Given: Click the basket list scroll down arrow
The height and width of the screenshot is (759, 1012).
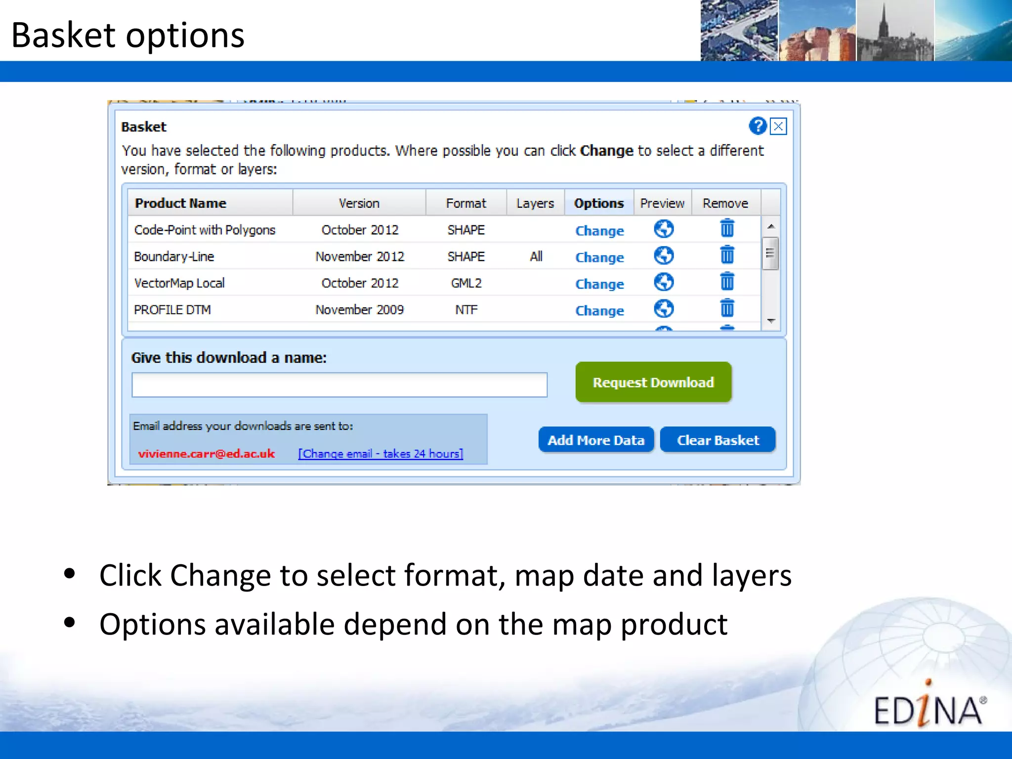Looking at the screenshot, I should coord(771,321).
